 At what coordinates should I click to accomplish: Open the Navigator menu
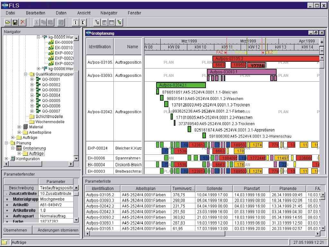(109, 13)
